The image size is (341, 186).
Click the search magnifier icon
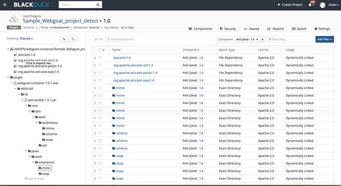tap(98, 5)
